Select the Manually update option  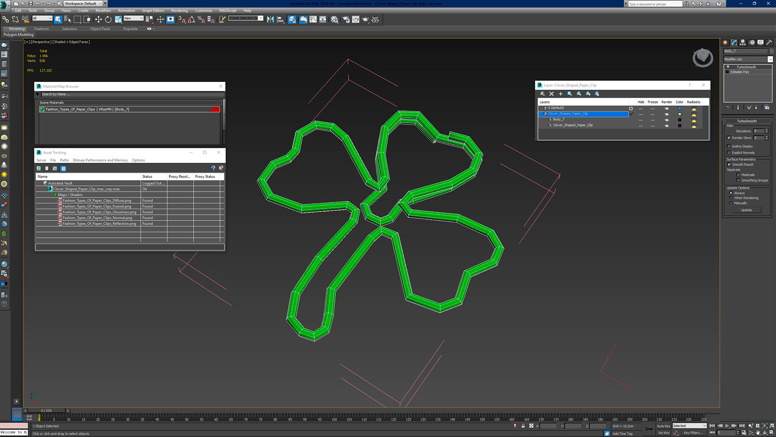point(731,203)
